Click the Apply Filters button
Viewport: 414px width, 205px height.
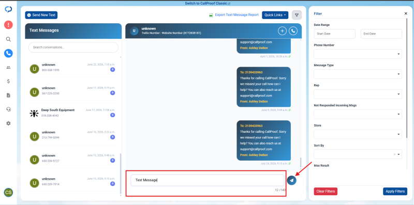[x=395, y=191]
